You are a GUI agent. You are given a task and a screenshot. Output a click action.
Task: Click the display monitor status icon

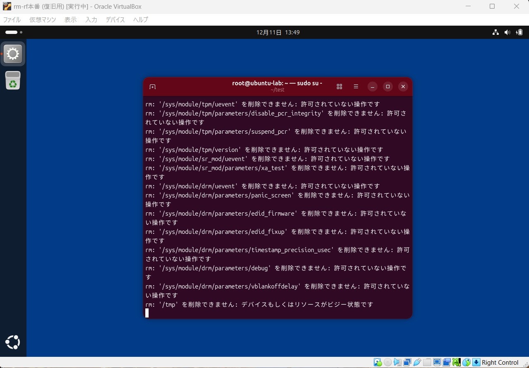click(x=437, y=362)
